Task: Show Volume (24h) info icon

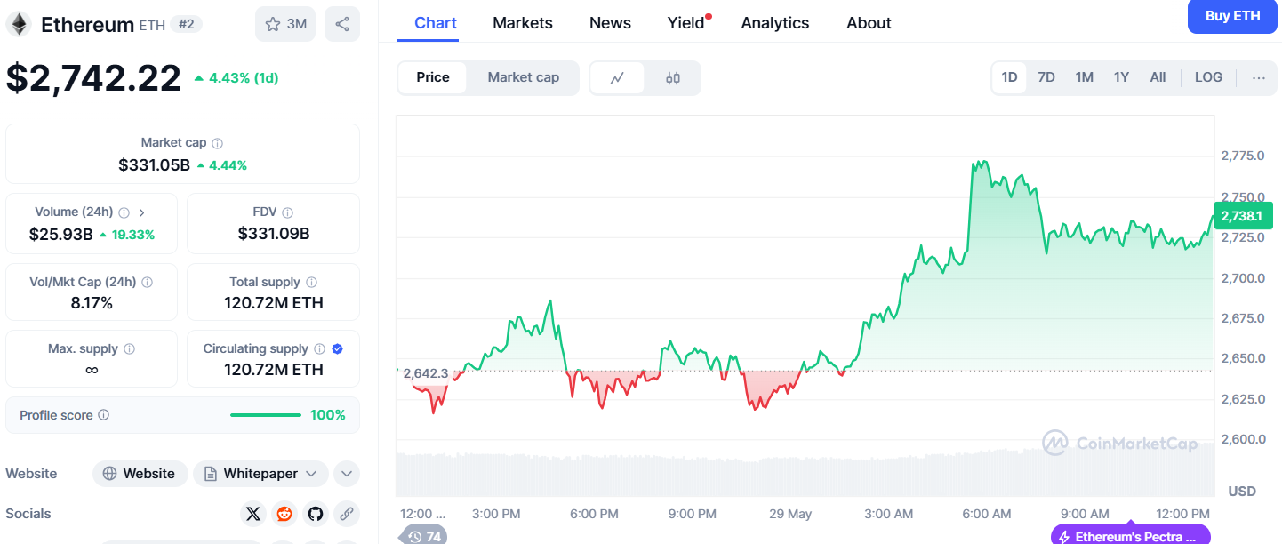Action: point(124,212)
